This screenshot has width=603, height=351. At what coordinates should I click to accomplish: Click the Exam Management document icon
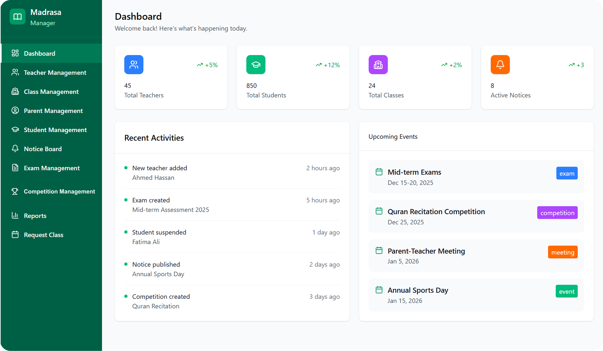tap(15, 168)
